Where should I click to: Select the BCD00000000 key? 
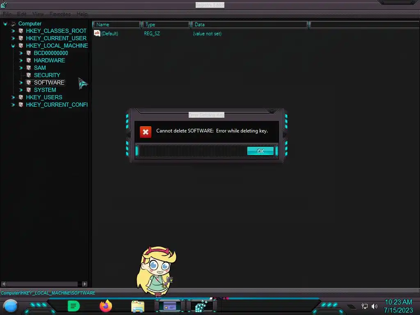51,53
